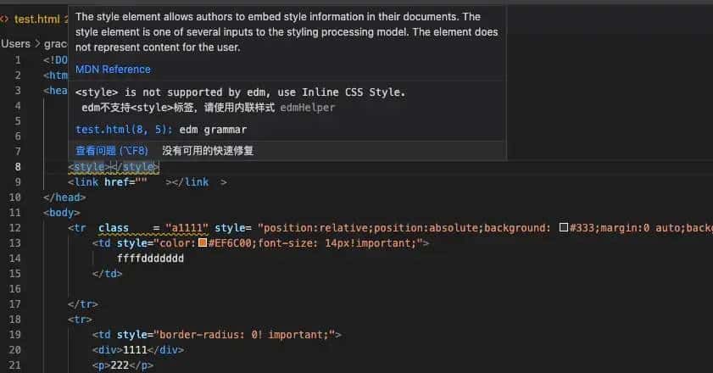
Task: Click the class attribute with yellow squiggle
Action: click(114, 228)
